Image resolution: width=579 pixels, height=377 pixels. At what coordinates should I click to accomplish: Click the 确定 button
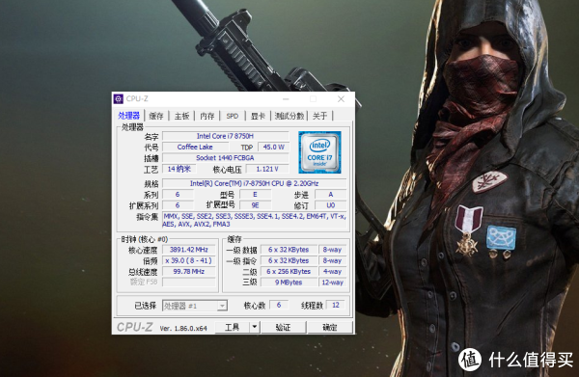pyautogui.click(x=330, y=327)
